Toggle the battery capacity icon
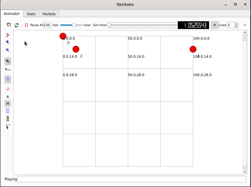The width and height of the screenshot is (251, 187). 8,119
